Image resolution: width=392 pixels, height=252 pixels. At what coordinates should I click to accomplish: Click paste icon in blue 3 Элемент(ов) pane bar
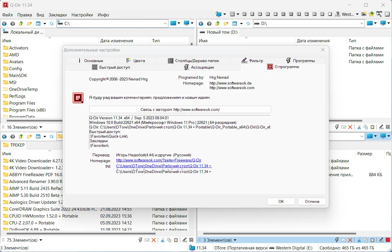372,240
